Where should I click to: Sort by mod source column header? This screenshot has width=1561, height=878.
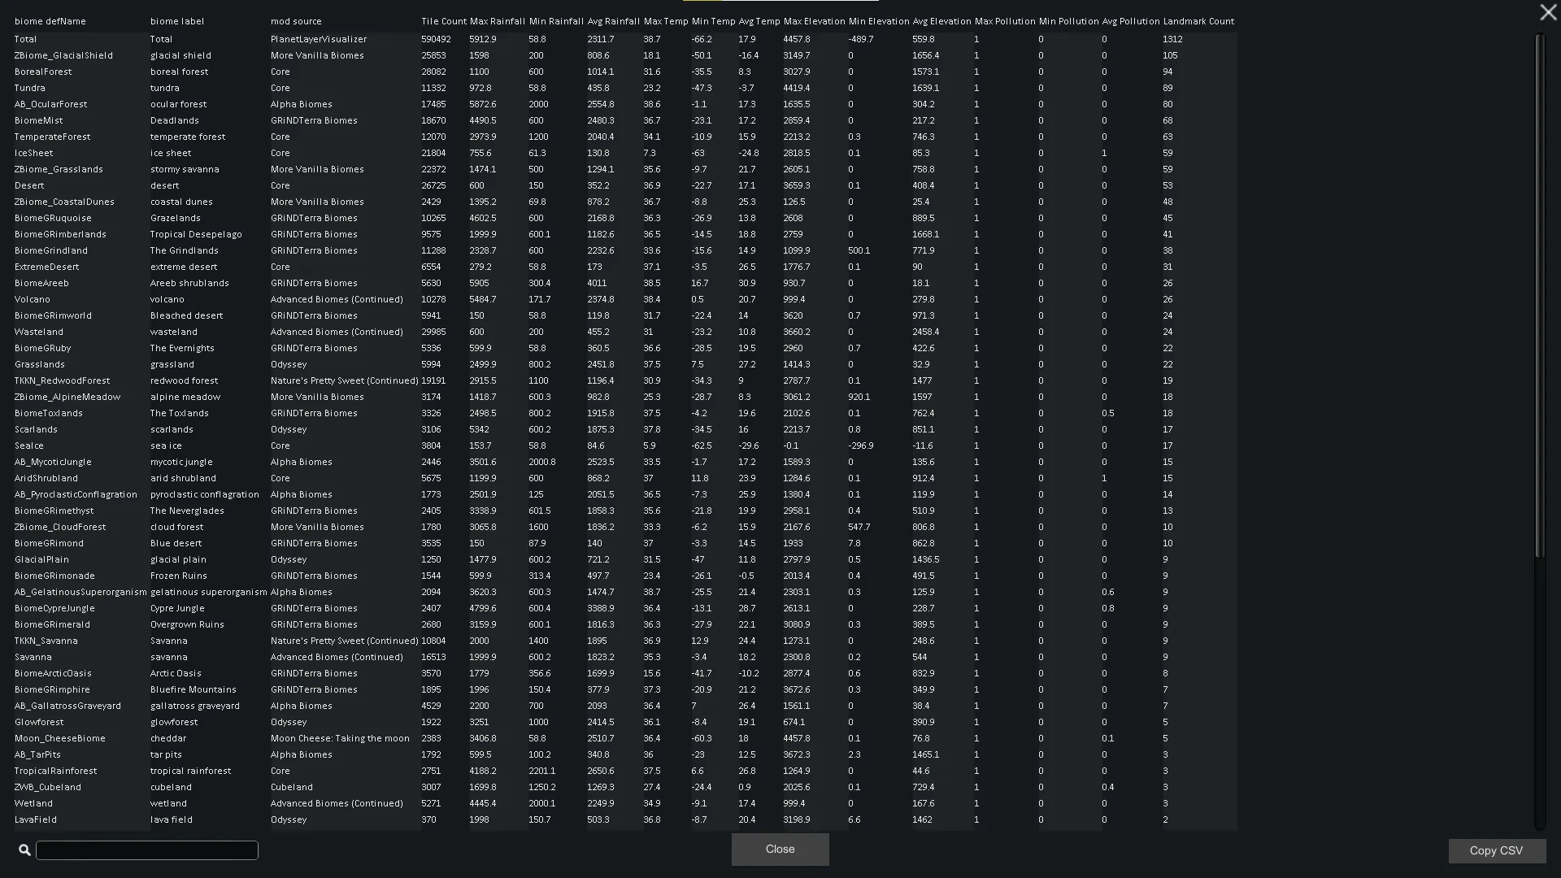pos(296,21)
